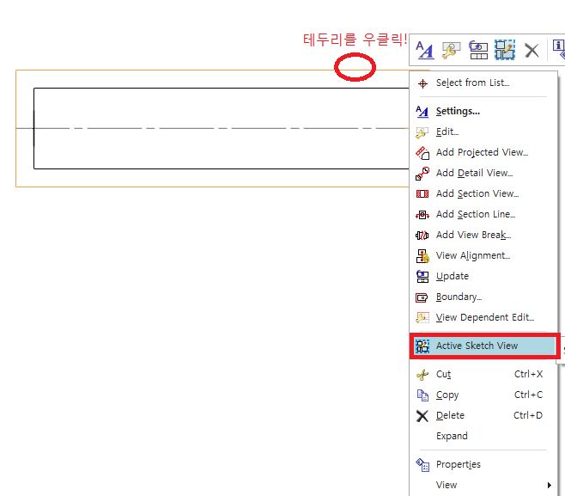Open Settings from the context menu
Image resolution: width=565 pixels, height=496 pixels.
458,111
